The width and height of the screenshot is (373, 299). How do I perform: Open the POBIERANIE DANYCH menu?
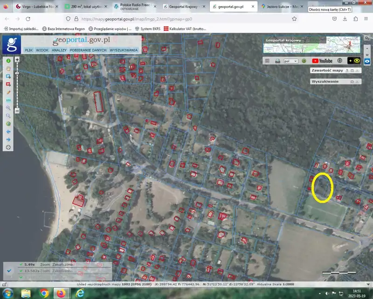pyautogui.click(x=88, y=50)
